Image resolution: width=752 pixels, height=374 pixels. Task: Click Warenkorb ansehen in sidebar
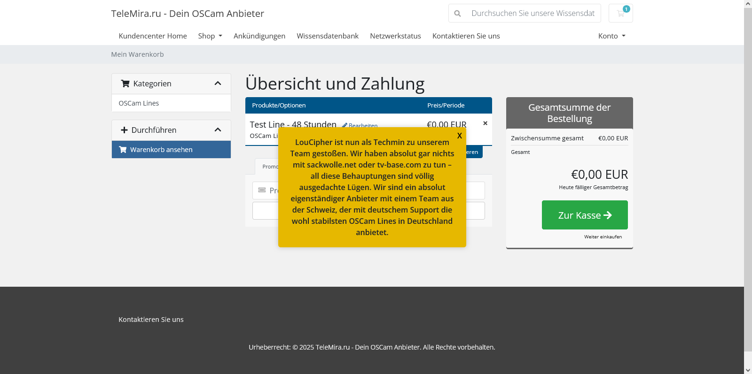161,150
